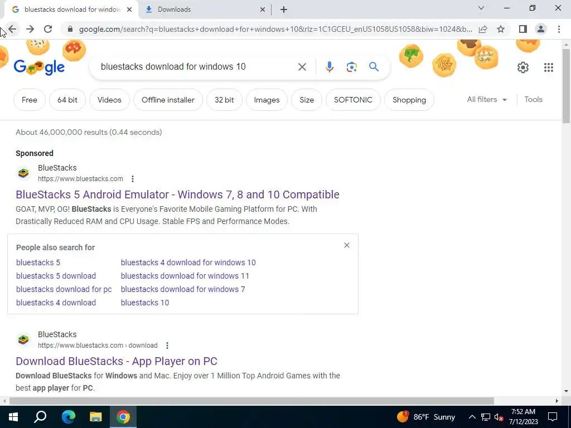Launch Microsoft Edge from the taskbar
Screen dimensions: 571x428
(x=68, y=417)
